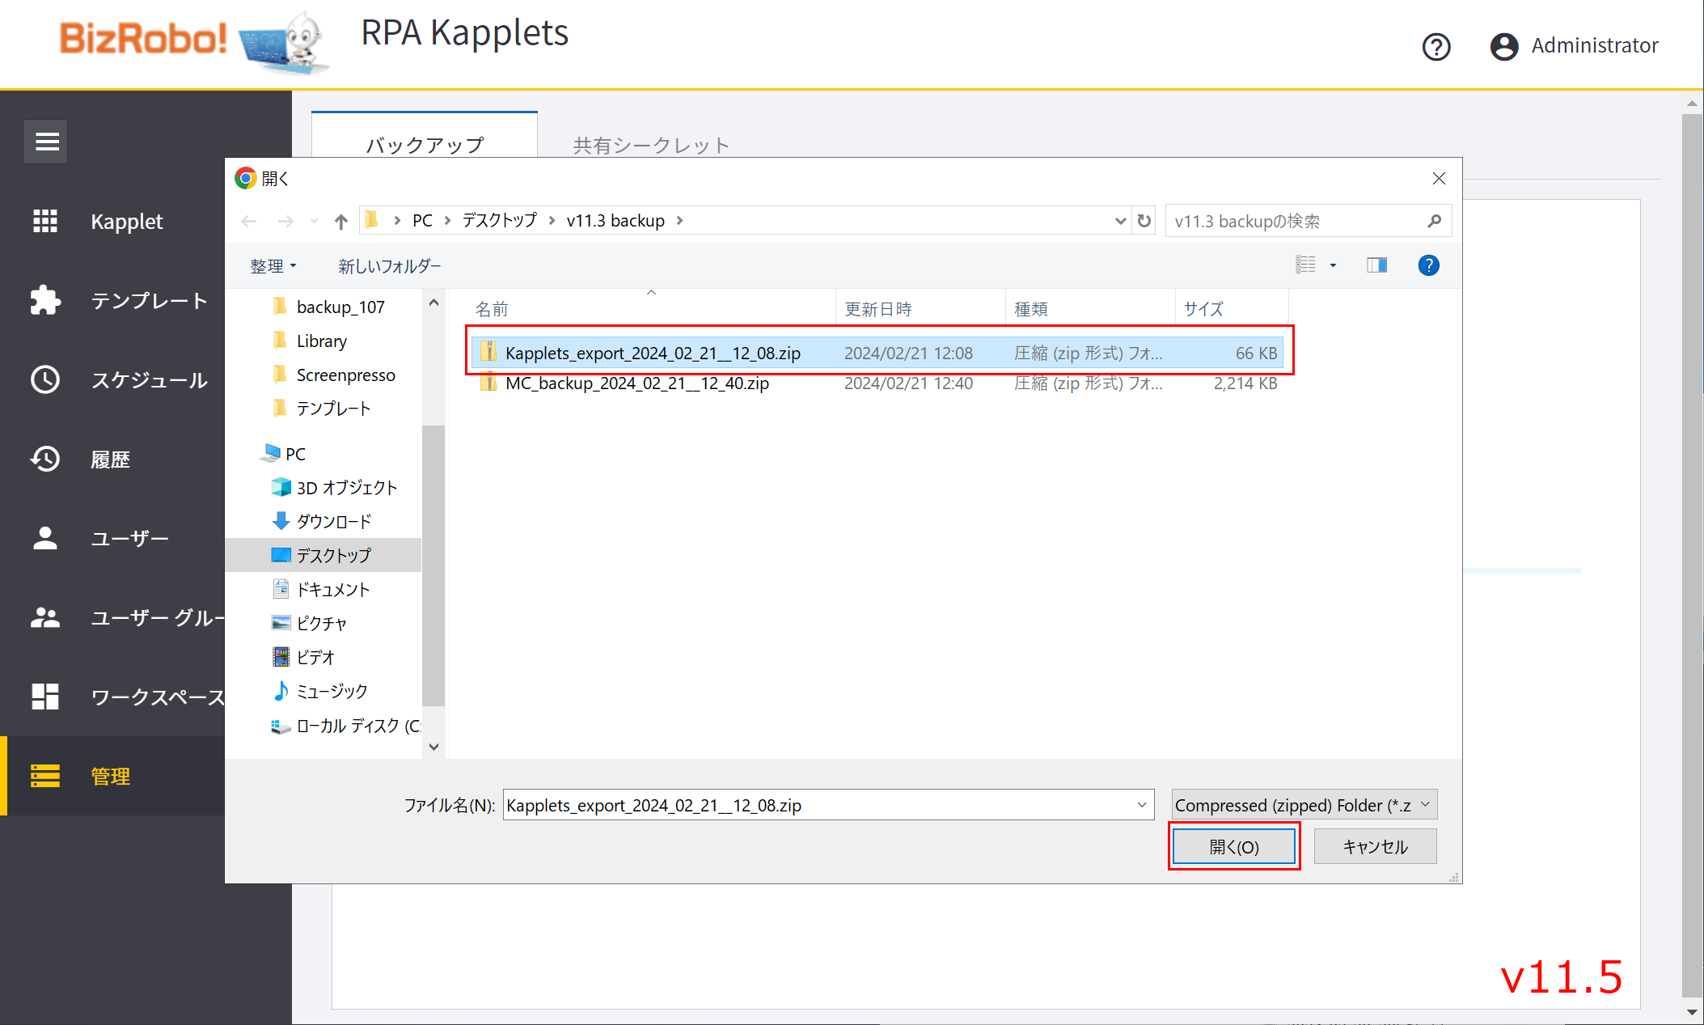The height and width of the screenshot is (1025, 1704).
Task: Change the file list view mode
Action: coord(1305,265)
